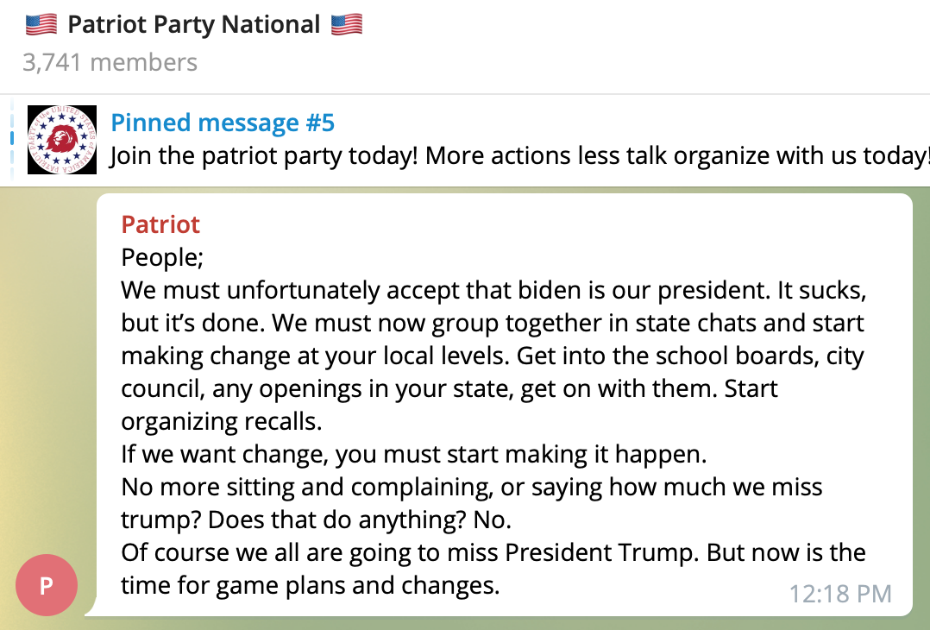The height and width of the screenshot is (630, 930).
Task: Click the "People;" opening line of the message
Action: coord(161,257)
